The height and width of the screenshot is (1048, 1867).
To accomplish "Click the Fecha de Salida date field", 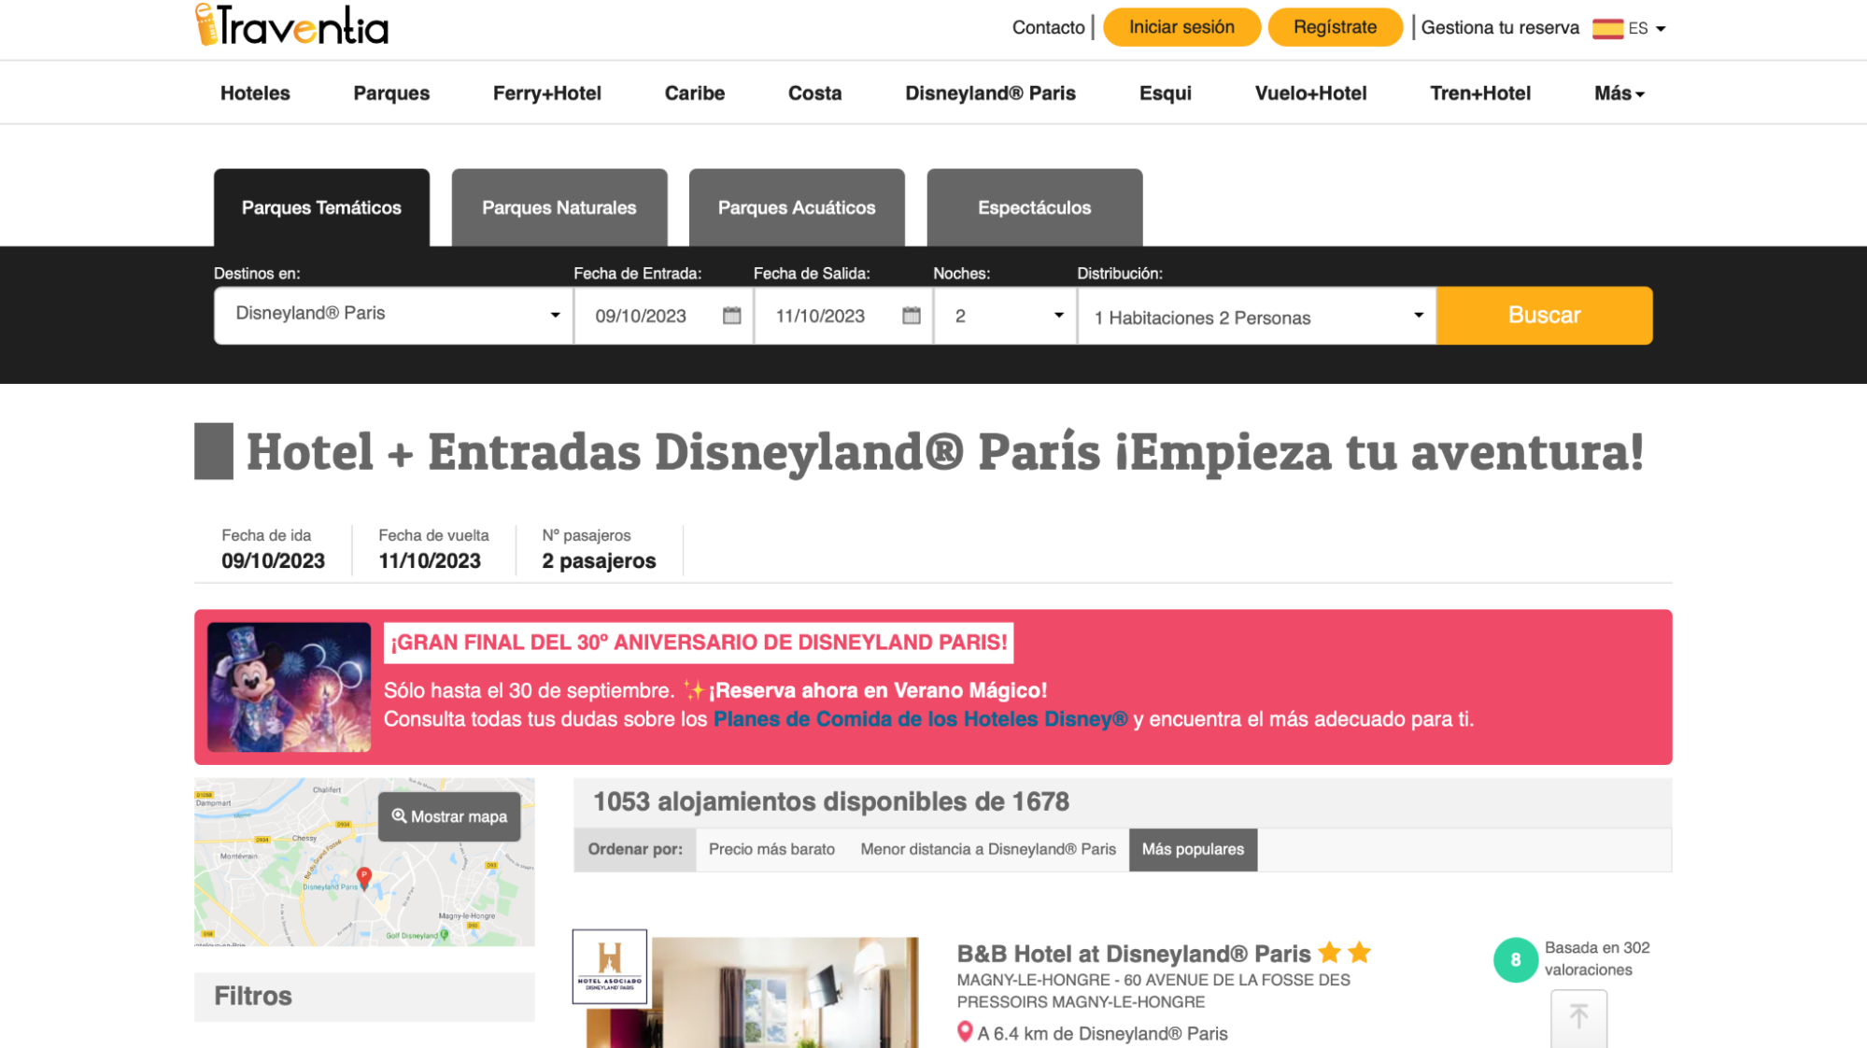I will pos(844,316).
